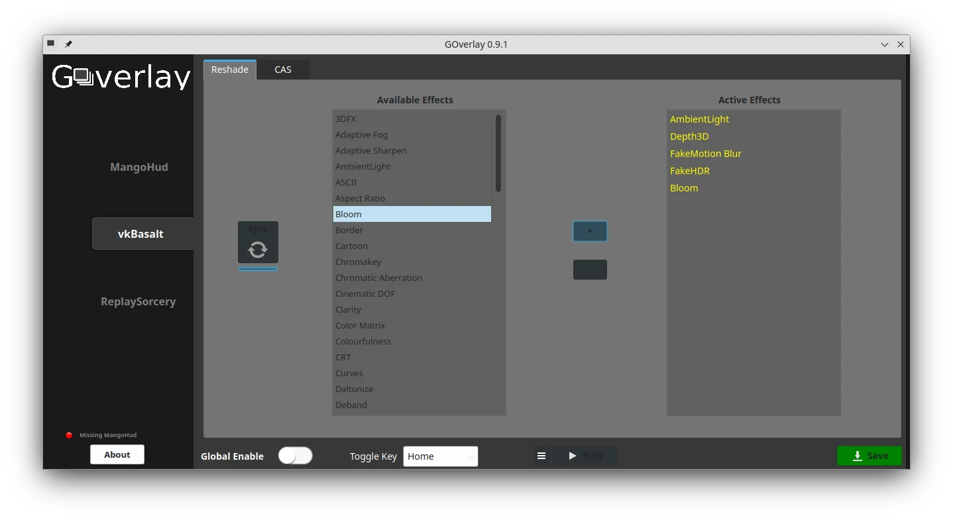Click the minus button to remove effect
This screenshot has height=520, width=953.
pyautogui.click(x=590, y=270)
